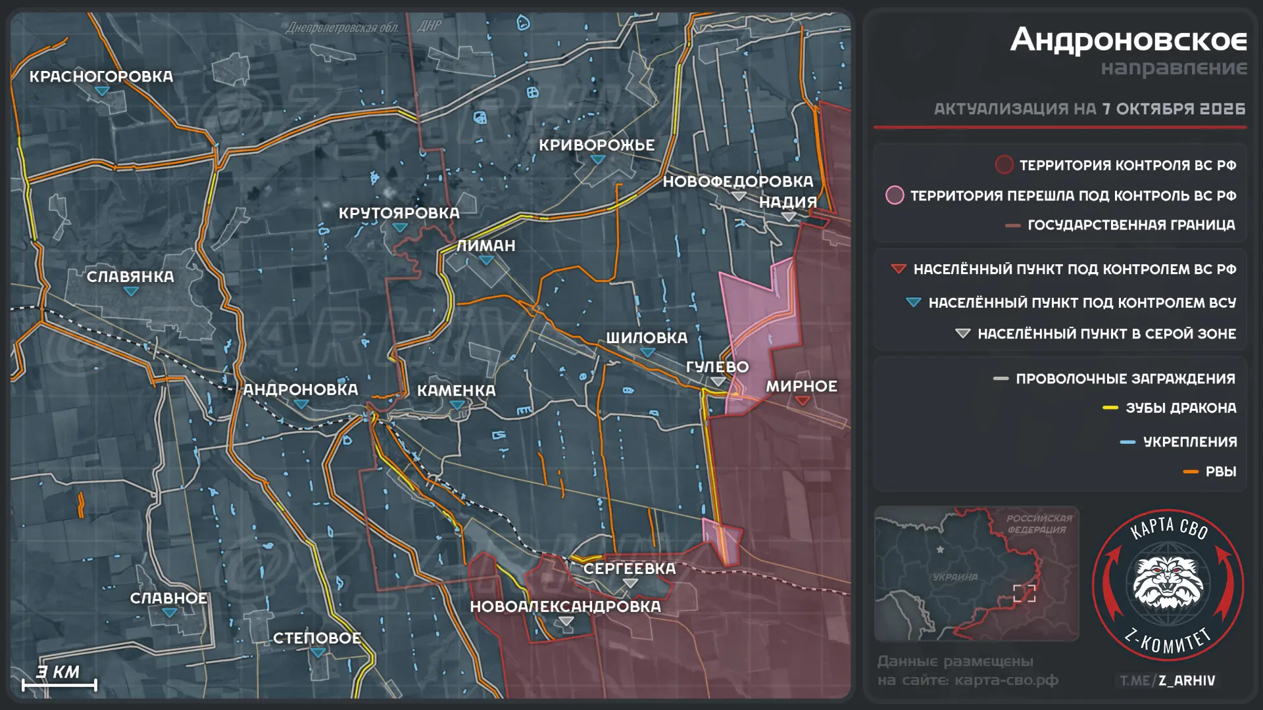Viewport: 1263px width, 710px height.
Task: Click the Шиловка settlement marker triangle
Action: point(647,352)
